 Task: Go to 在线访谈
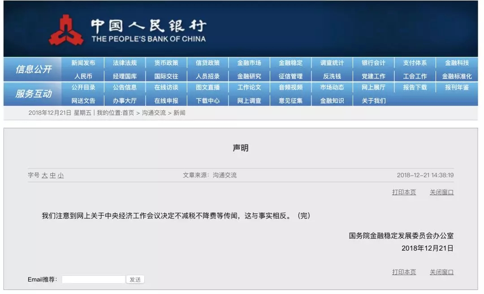pyautogui.click(x=166, y=87)
